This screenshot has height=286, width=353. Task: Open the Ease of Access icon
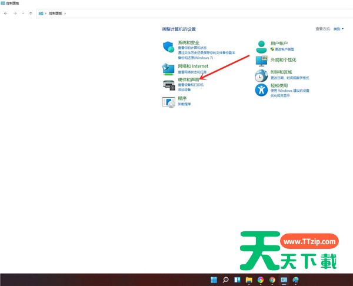click(261, 90)
